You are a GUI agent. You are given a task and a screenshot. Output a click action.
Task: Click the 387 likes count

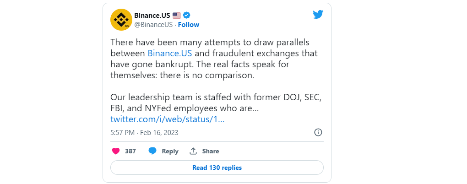pos(130,151)
